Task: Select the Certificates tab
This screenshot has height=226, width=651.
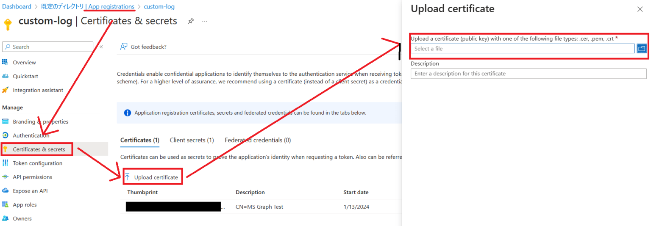Action: pyautogui.click(x=139, y=140)
